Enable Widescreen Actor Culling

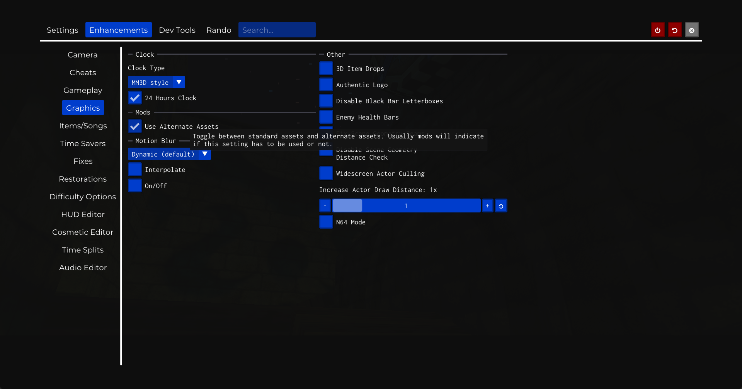click(326, 173)
